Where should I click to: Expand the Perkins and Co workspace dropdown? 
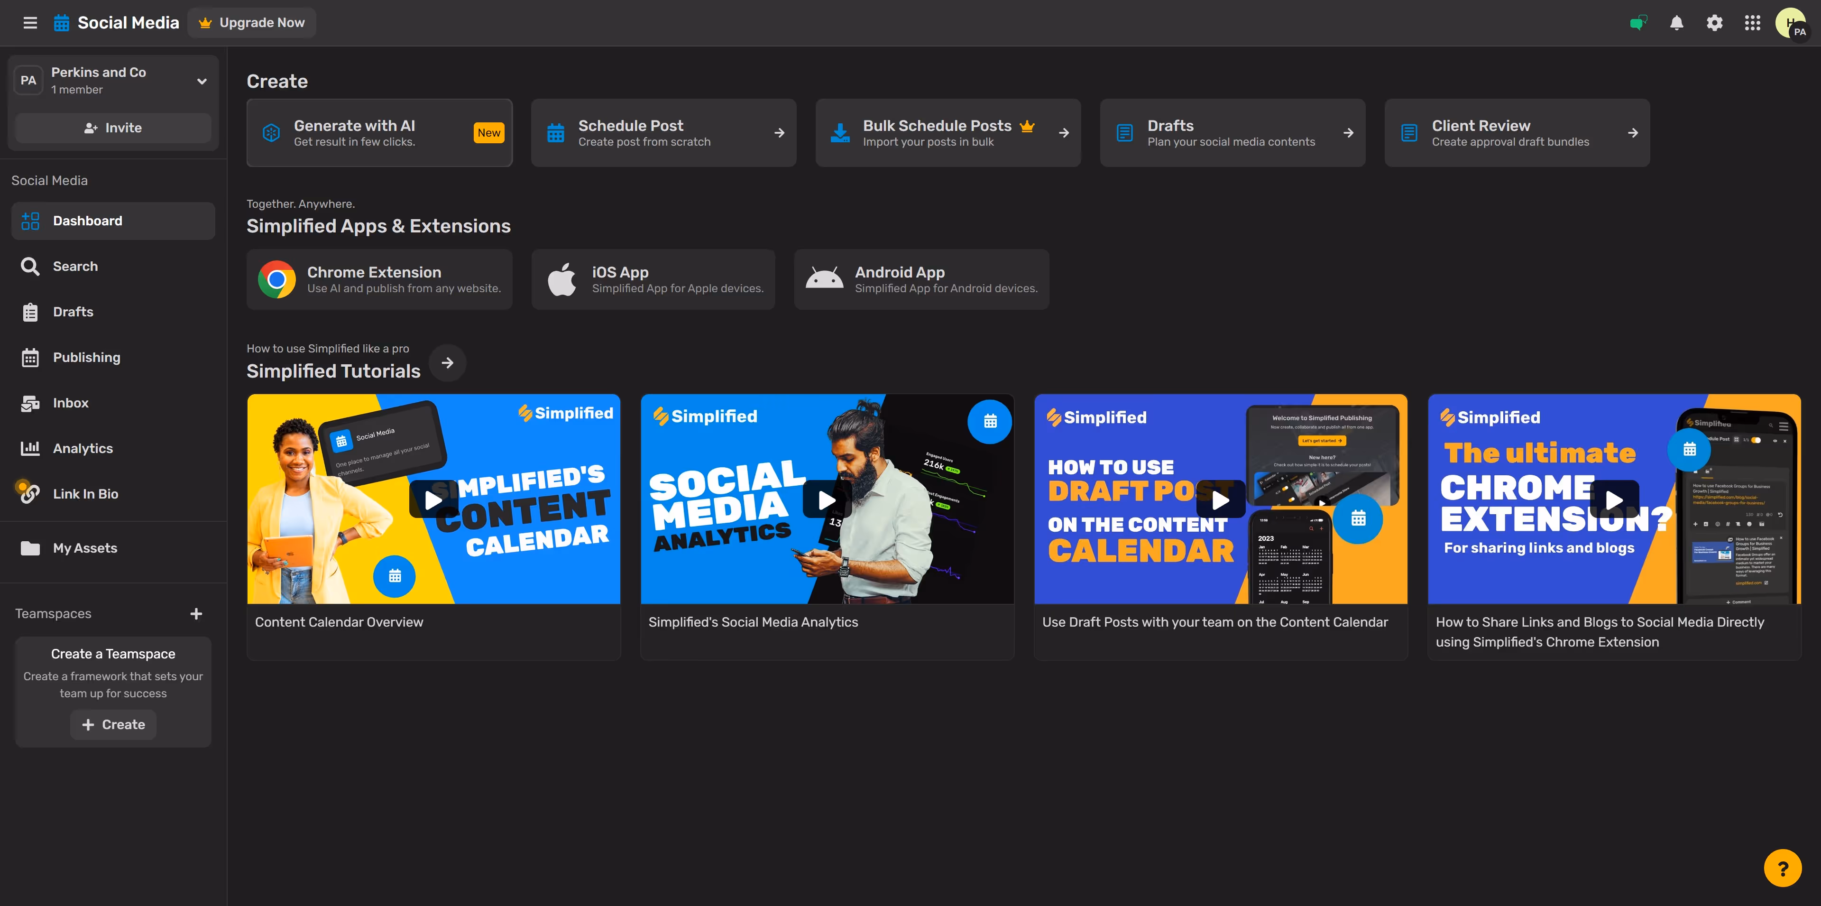pos(202,81)
